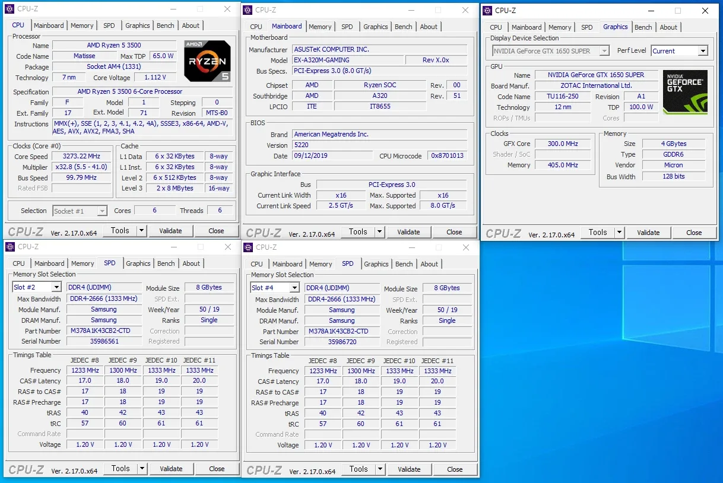The image size is (723, 483).
Task: Expand the Perf Level Current dropdown
Action: click(703, 51)
